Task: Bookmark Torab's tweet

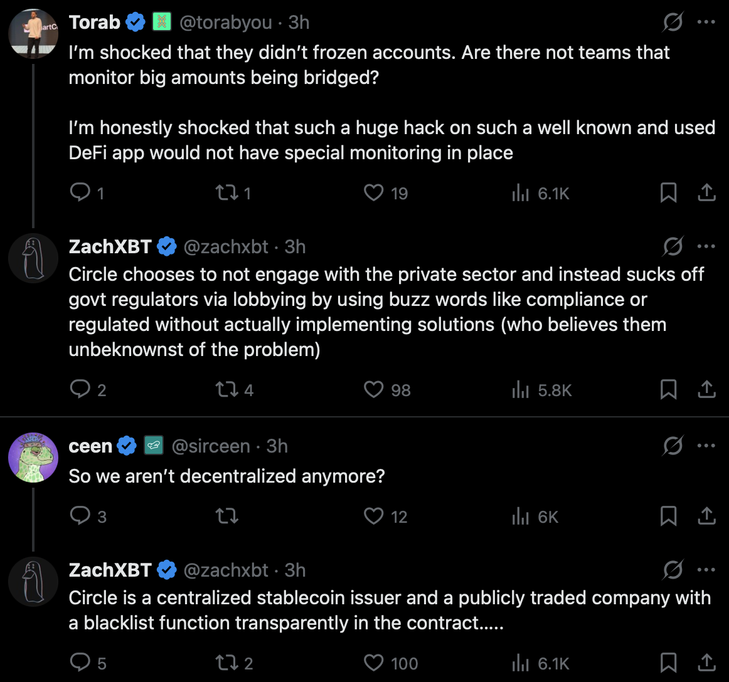Action: 668,192
